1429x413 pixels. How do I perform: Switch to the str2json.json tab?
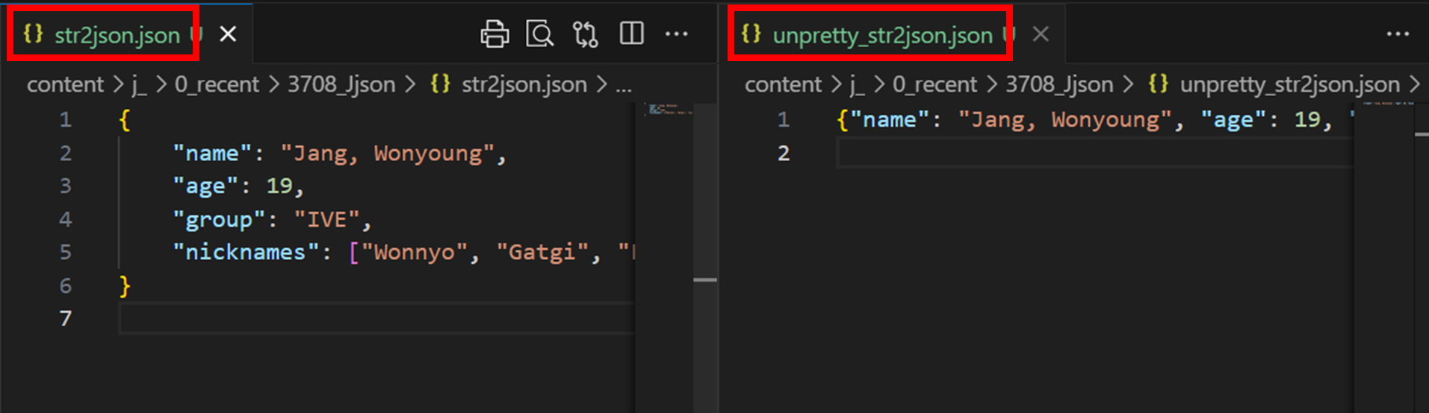pyautogui.click(x=117, y=35)
